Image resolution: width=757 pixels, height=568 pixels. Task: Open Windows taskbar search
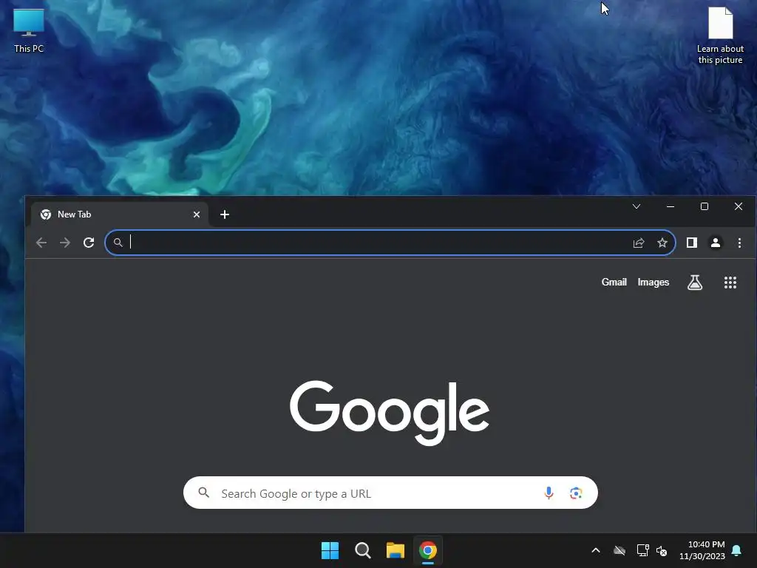click(x=362, y=550)
